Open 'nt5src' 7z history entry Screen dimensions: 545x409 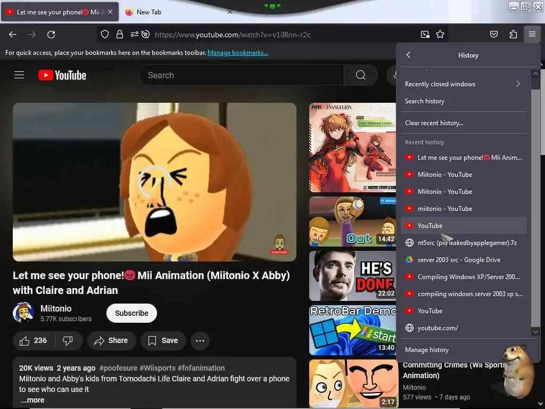tap(464, 243)
